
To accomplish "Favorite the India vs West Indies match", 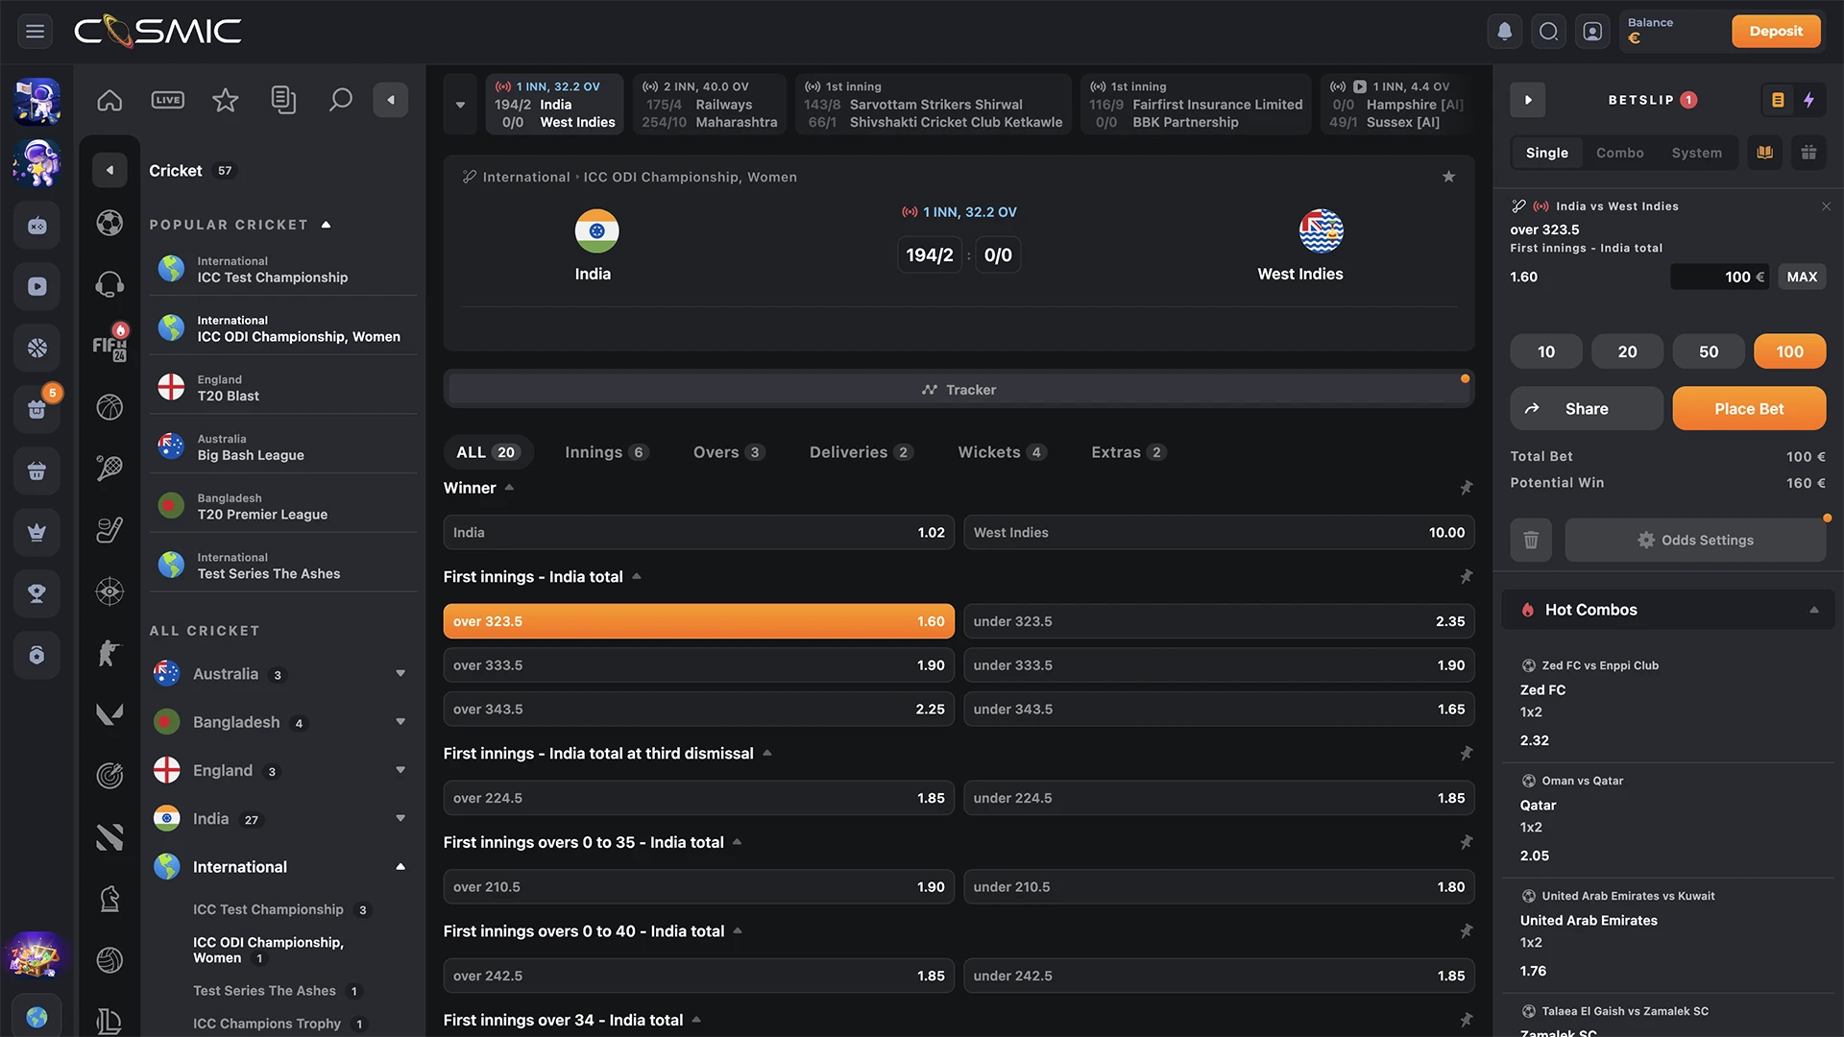I will click(1448, 177).
